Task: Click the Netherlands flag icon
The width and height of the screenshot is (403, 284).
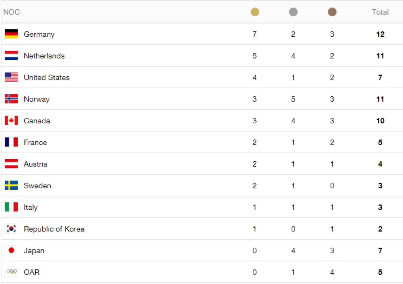Action: point(11,56)
